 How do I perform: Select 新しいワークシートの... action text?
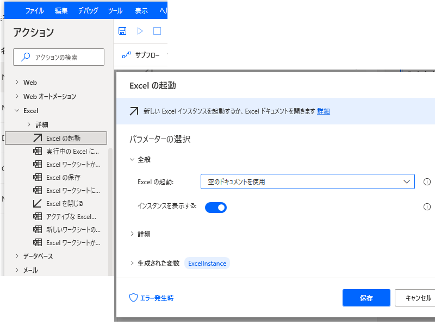point(73,229)
